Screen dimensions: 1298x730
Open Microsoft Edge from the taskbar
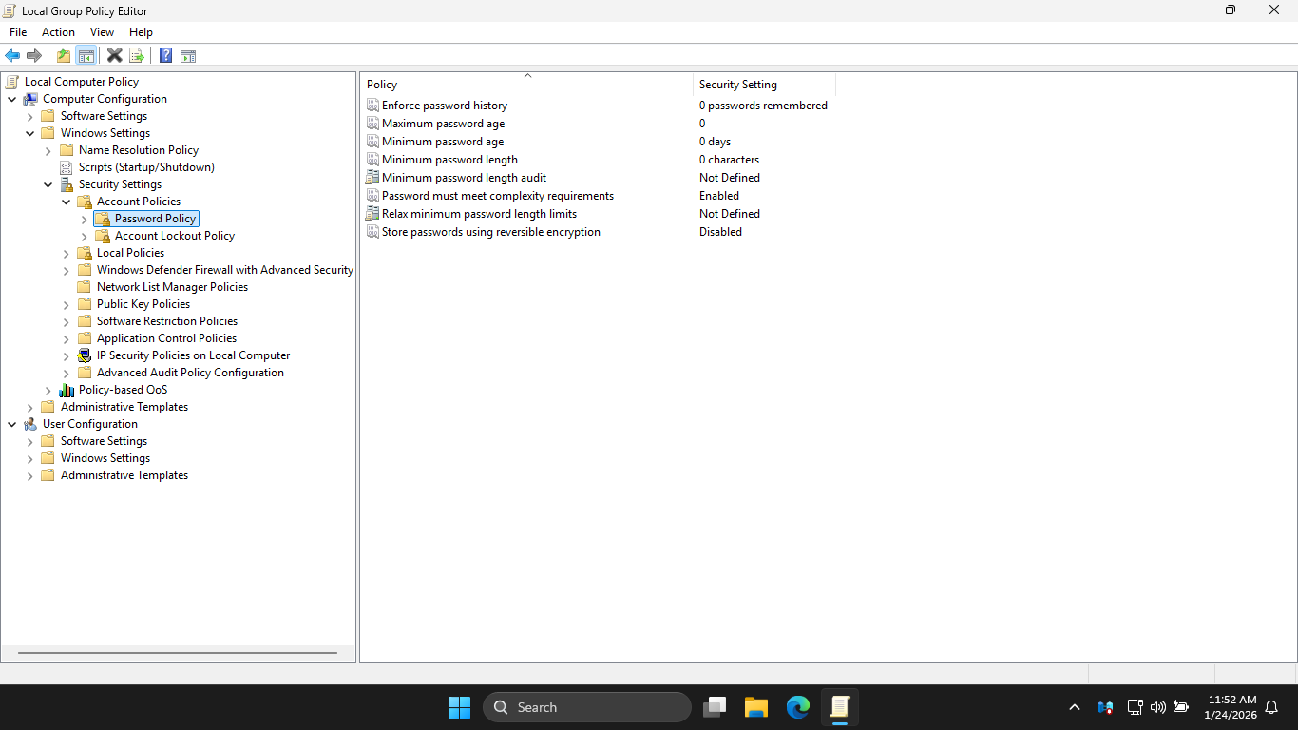(x=797, y=707)
